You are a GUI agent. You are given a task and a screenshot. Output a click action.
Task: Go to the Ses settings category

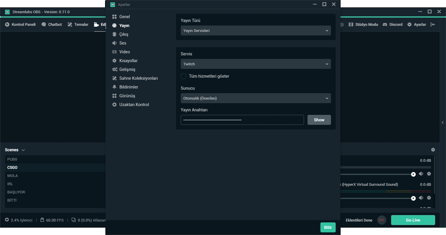tap(119, 43)
